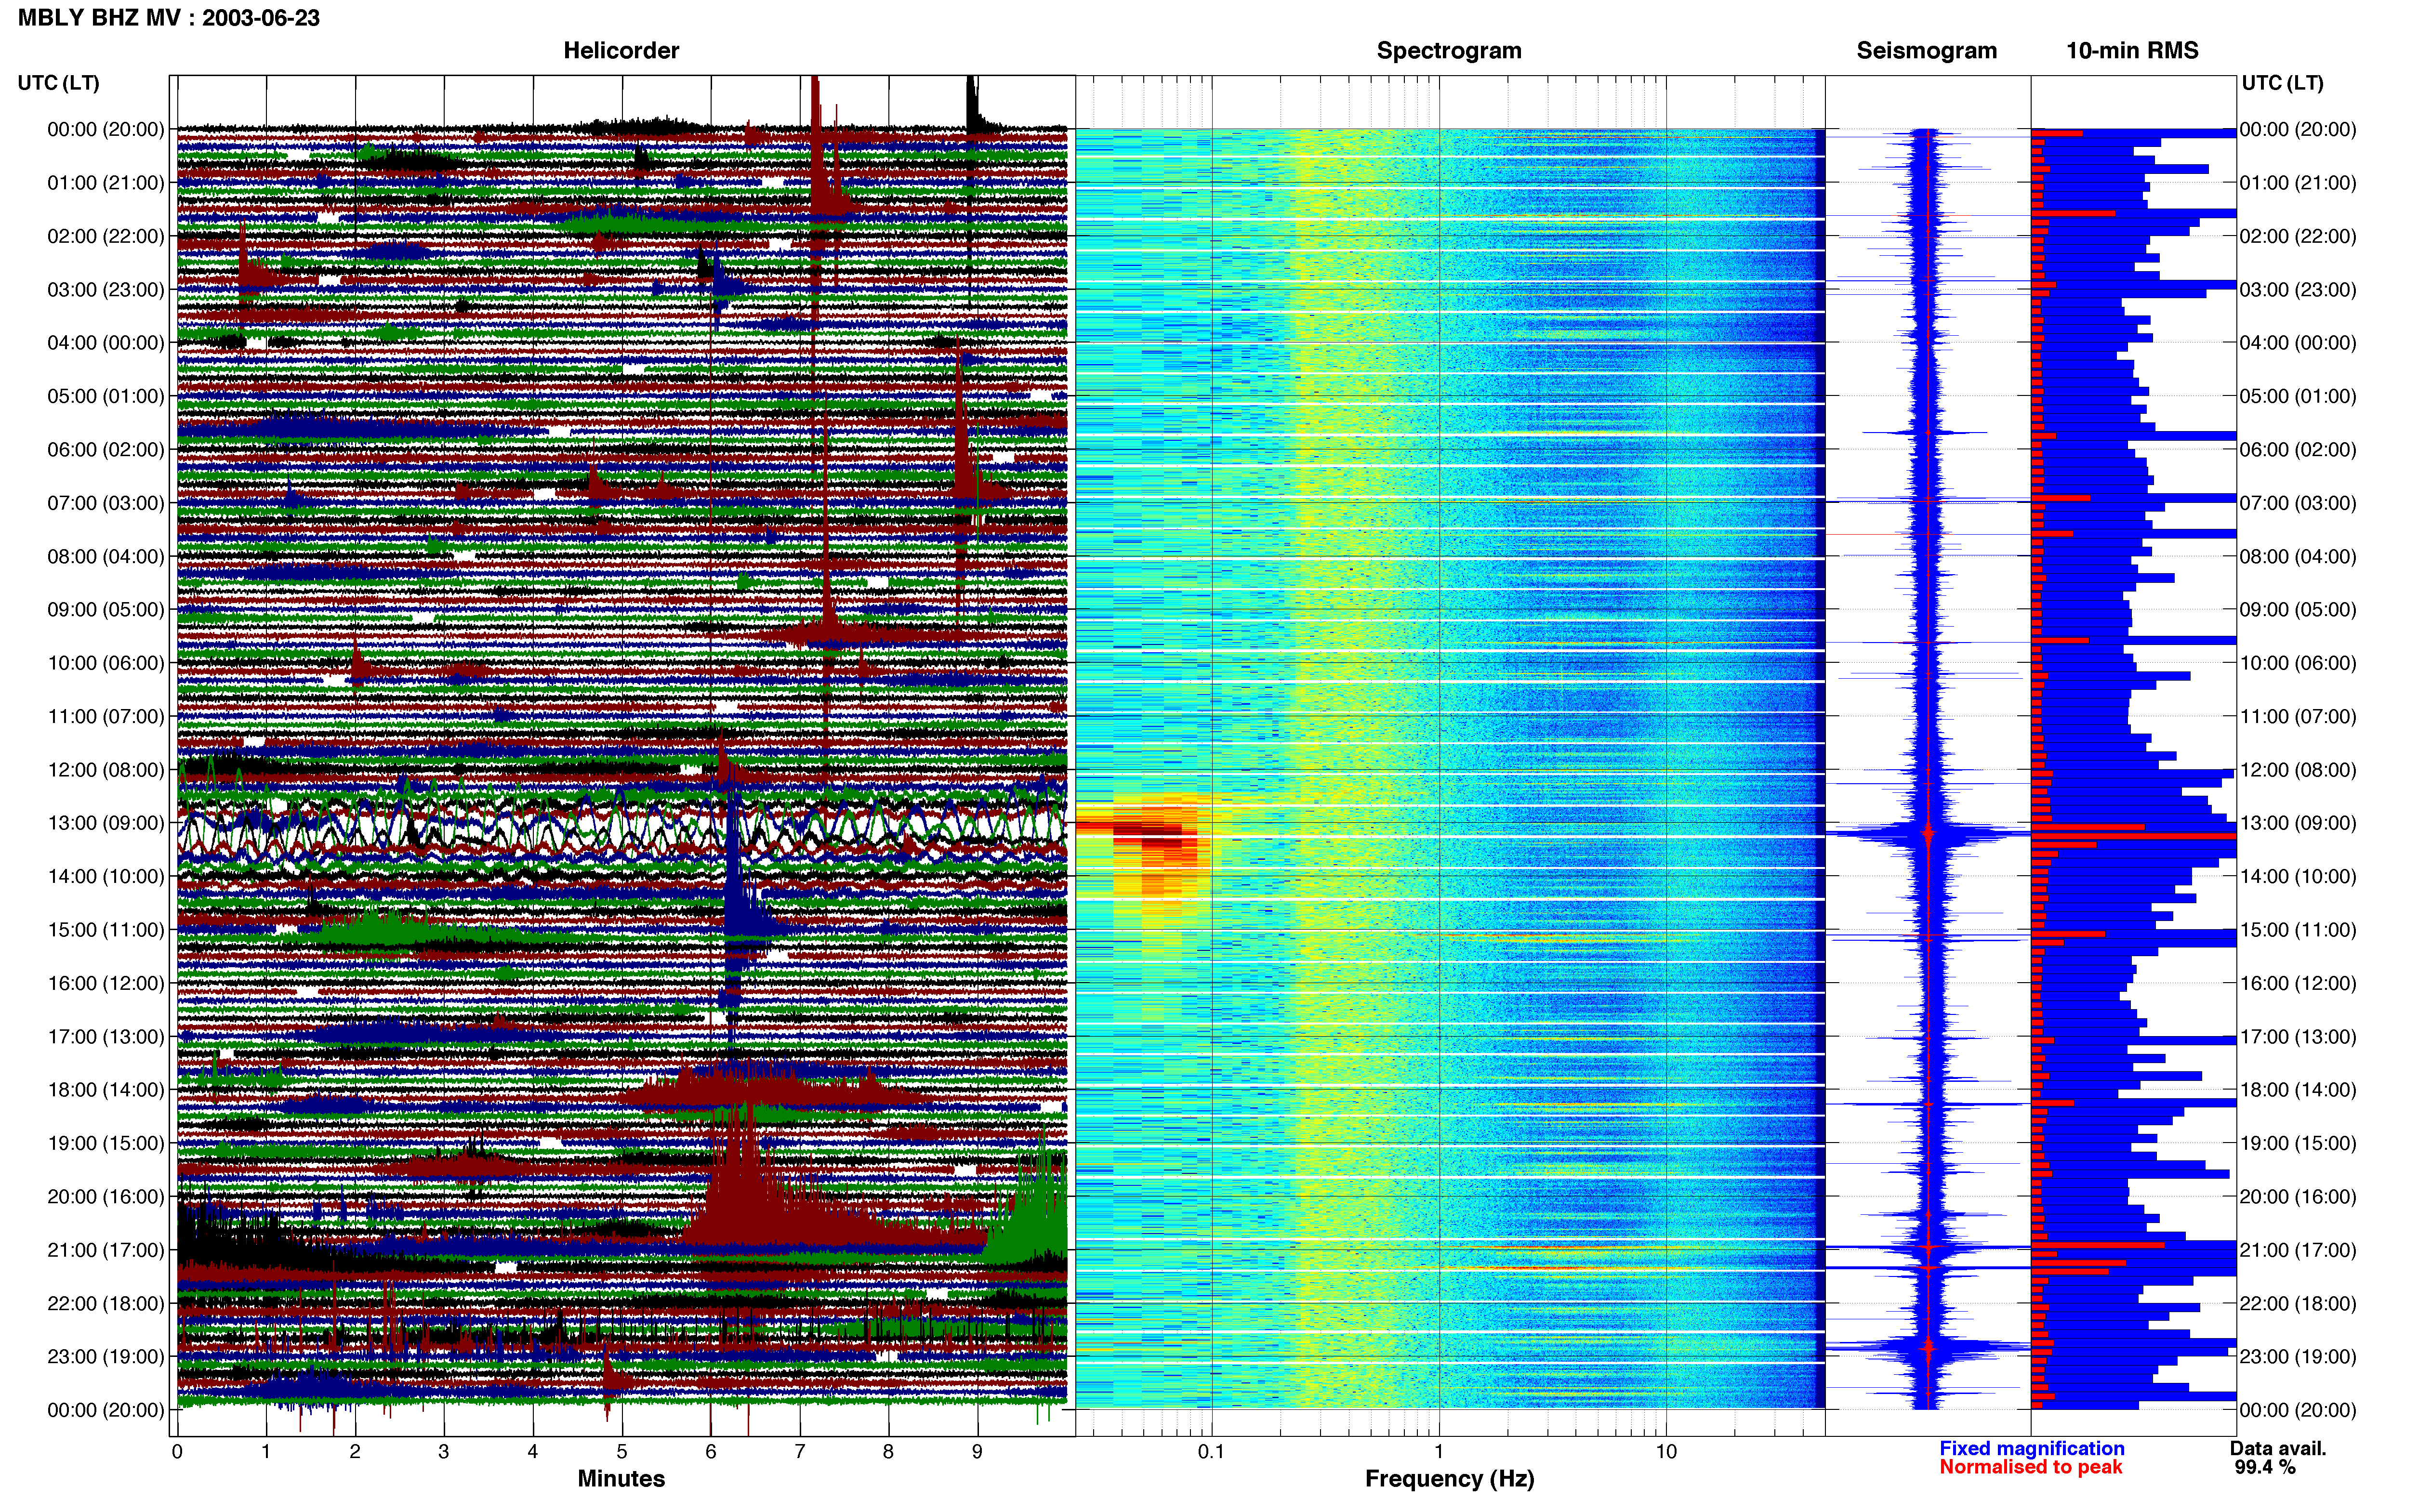
Task: Click minute tick label '9' on helicorder axis
Action: pyautogui.click(x=977, y=1452)
